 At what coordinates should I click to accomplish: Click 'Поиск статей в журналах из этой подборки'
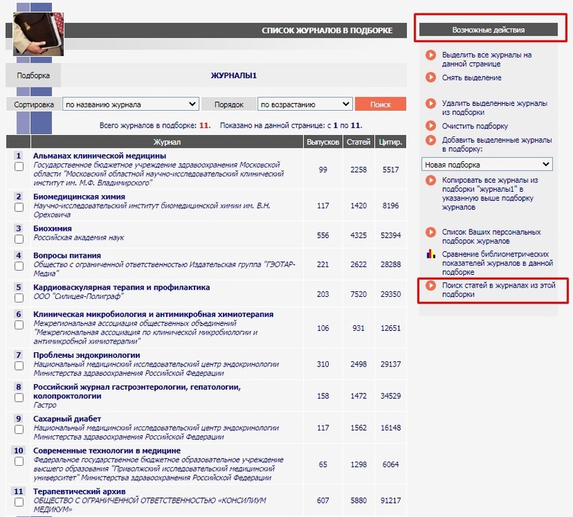tap(498, 290)
